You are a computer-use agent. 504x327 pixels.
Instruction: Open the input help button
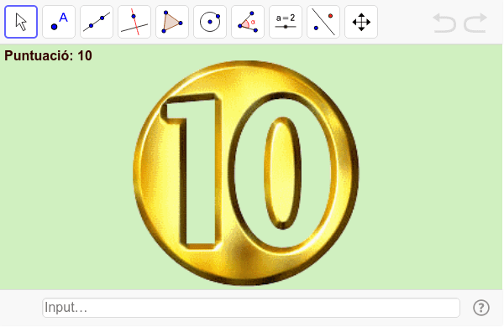481,308
